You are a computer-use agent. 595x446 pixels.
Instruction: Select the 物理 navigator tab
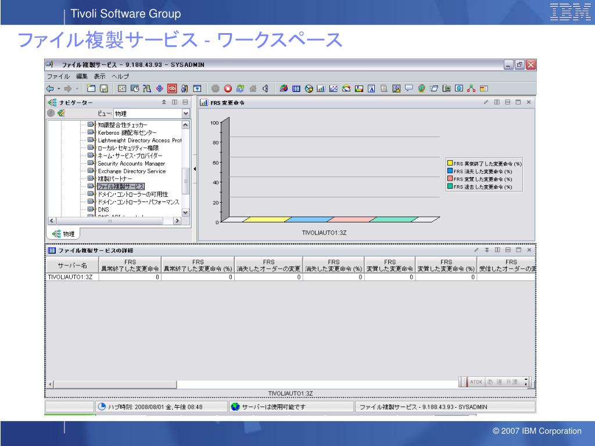(63, 234)
